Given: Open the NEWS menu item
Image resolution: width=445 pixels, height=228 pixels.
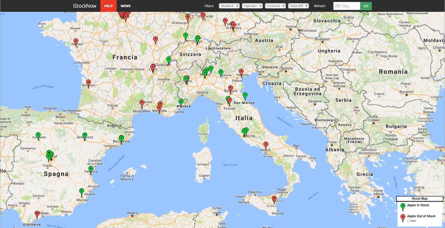Looking at the screenshot, I should click(126, 6).
